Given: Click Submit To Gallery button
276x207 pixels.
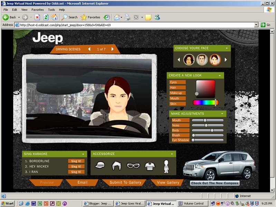Looking at the screenshot, I should [125, 182].
